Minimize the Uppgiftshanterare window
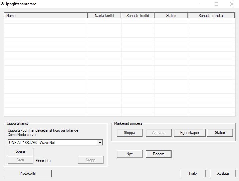The width and height of the screenshot is (239, 181). point(201,4)
